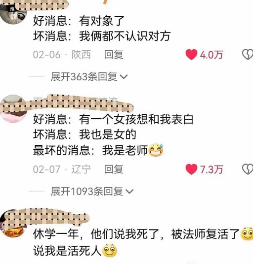
Task: Dislike the 辽宁 comment via broken heart
Action: (x=248, y=169)
